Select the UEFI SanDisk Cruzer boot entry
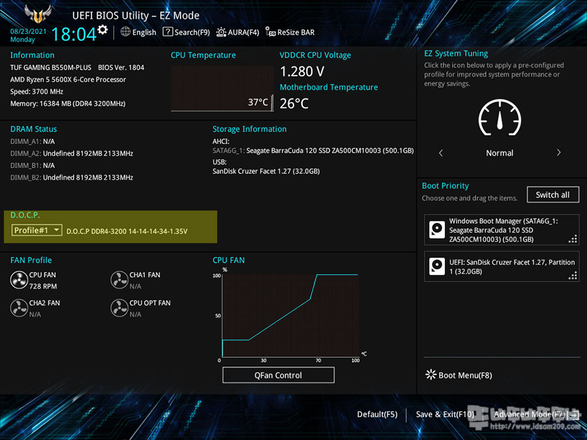Screen dimensions: 587x440 [x=502, y=267]
